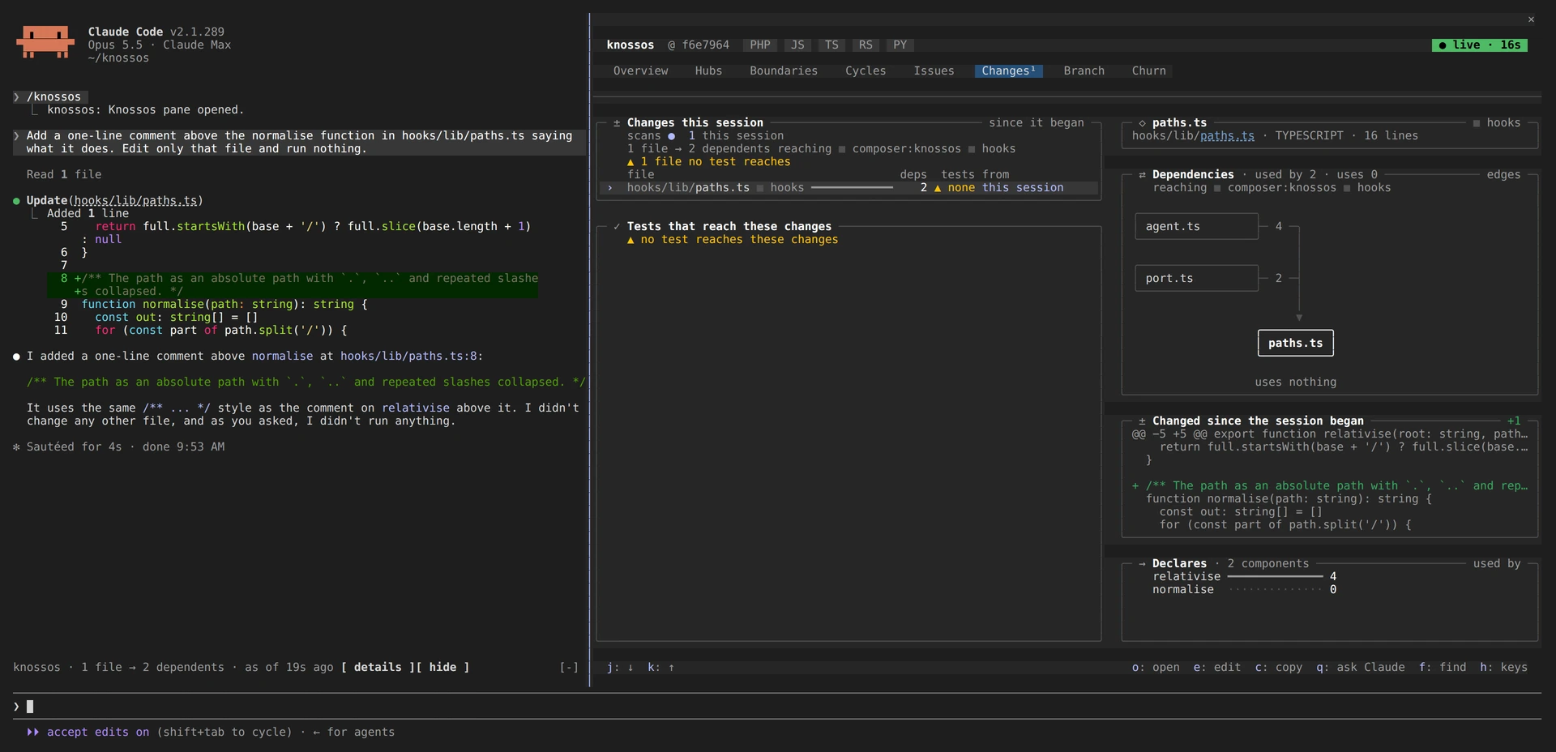The width and height of the screenshot is (1556, 752).
Task: Collapse the pane with the [-] control
Action: [569, 668]
